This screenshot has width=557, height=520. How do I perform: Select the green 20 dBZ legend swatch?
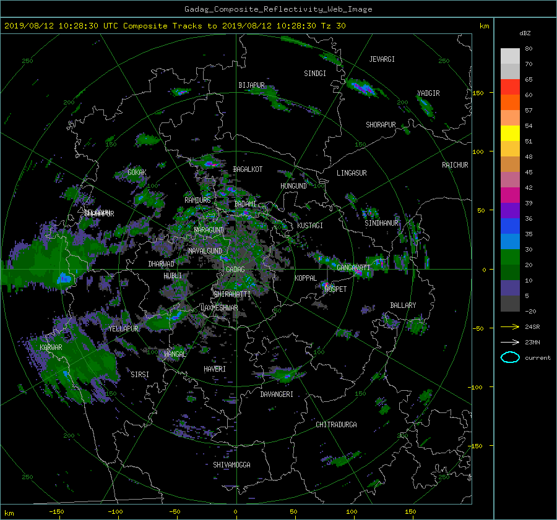(510, 257)
